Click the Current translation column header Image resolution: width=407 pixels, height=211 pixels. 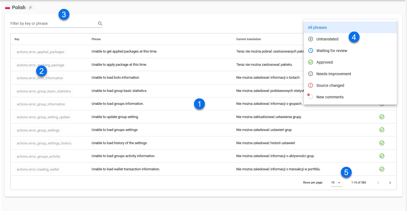(249, 39)
